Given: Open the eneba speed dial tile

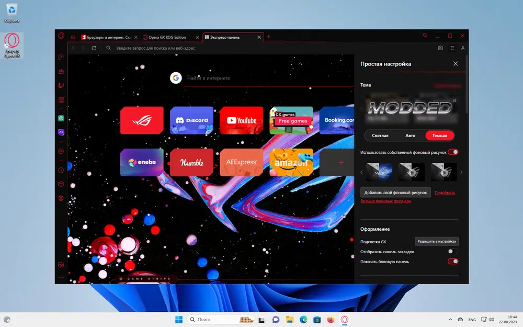Looking at the screenshot, I should (142, 163).
